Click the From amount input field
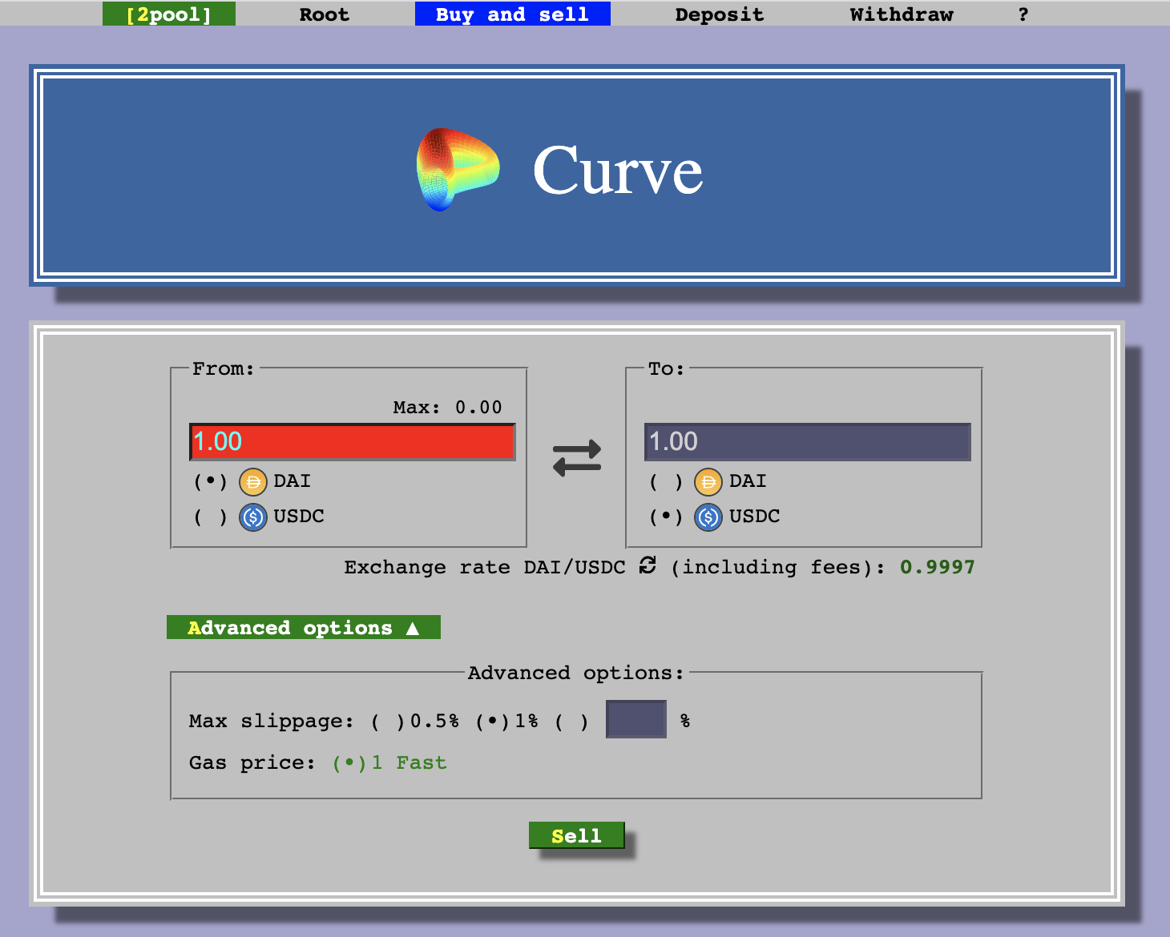The image size is (1170, 937). pos(353,441)
